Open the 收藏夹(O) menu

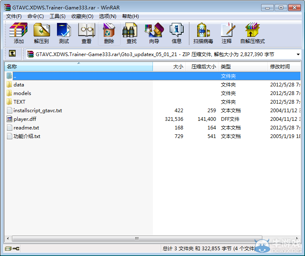[82, 16]
